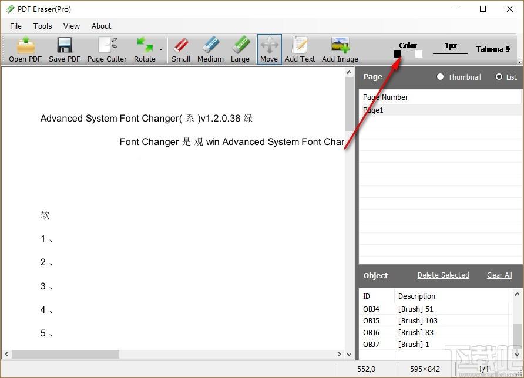The width and height of the screenshot is (524, 378).
Task: Pick the black color swatch
Action: [397, 54]
